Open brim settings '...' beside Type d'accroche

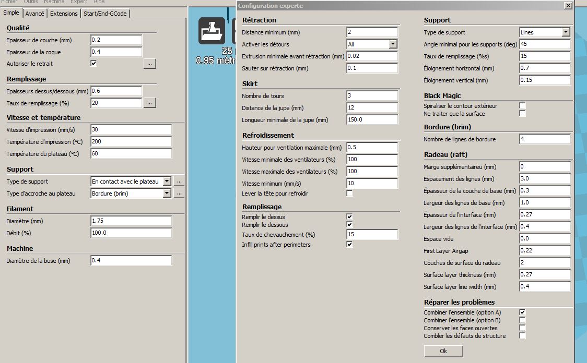click(179, 193)
